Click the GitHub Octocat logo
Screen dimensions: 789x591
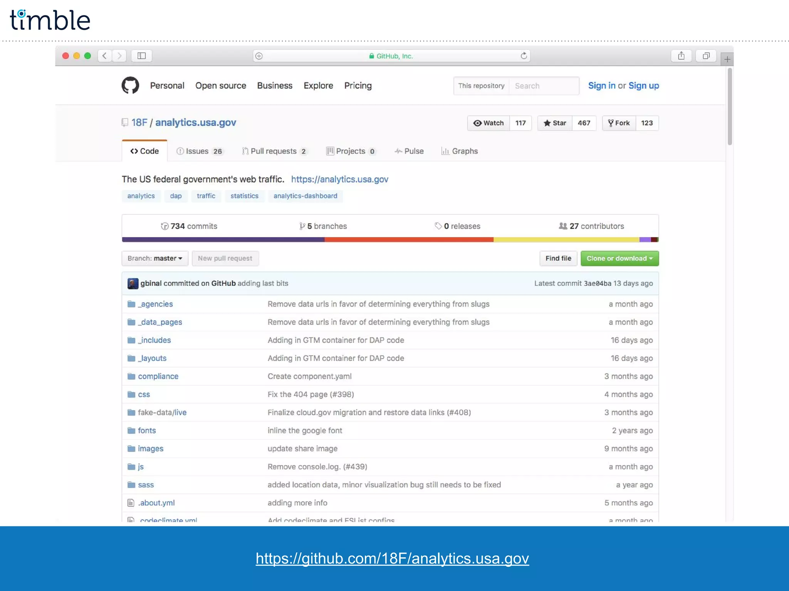[x=130, y=85]
